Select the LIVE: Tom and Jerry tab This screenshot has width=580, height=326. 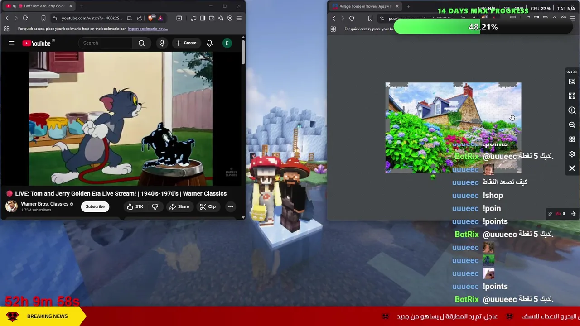point(39,6)
